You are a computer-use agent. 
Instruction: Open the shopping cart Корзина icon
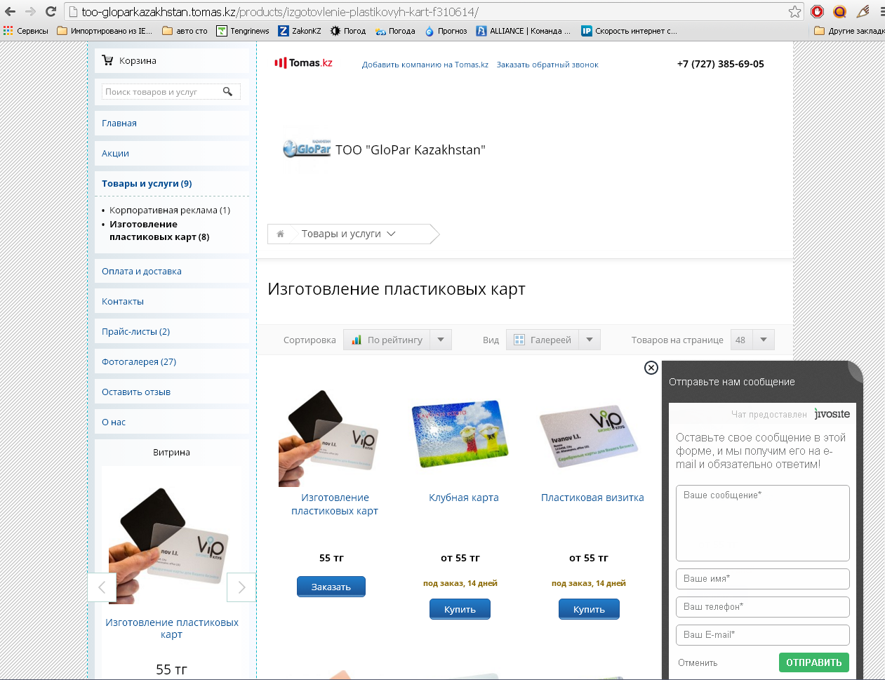click(107, 60)
